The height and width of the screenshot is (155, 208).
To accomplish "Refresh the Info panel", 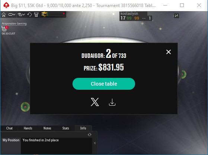I will 90,135.
